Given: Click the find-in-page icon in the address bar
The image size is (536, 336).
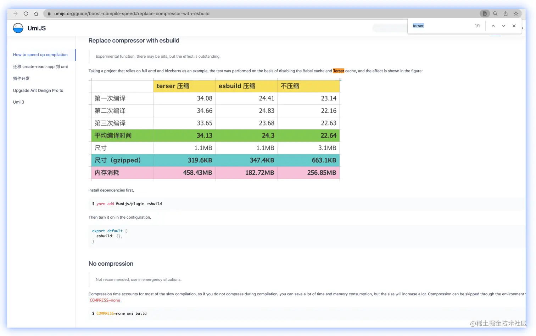Looking at the screenshot, I should (485, 13).
